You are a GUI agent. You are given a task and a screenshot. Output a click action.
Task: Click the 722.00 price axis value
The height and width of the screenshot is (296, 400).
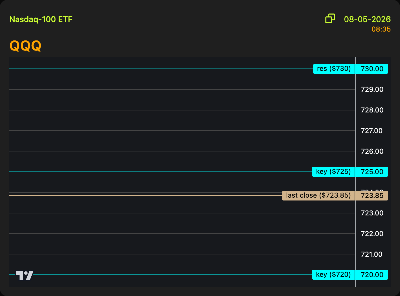pyautogui.click(x=372, y=234)
